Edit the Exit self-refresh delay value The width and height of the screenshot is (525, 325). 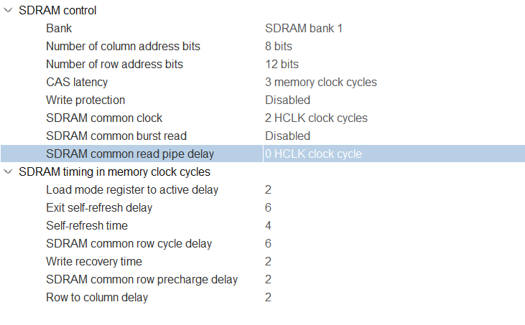268,208
